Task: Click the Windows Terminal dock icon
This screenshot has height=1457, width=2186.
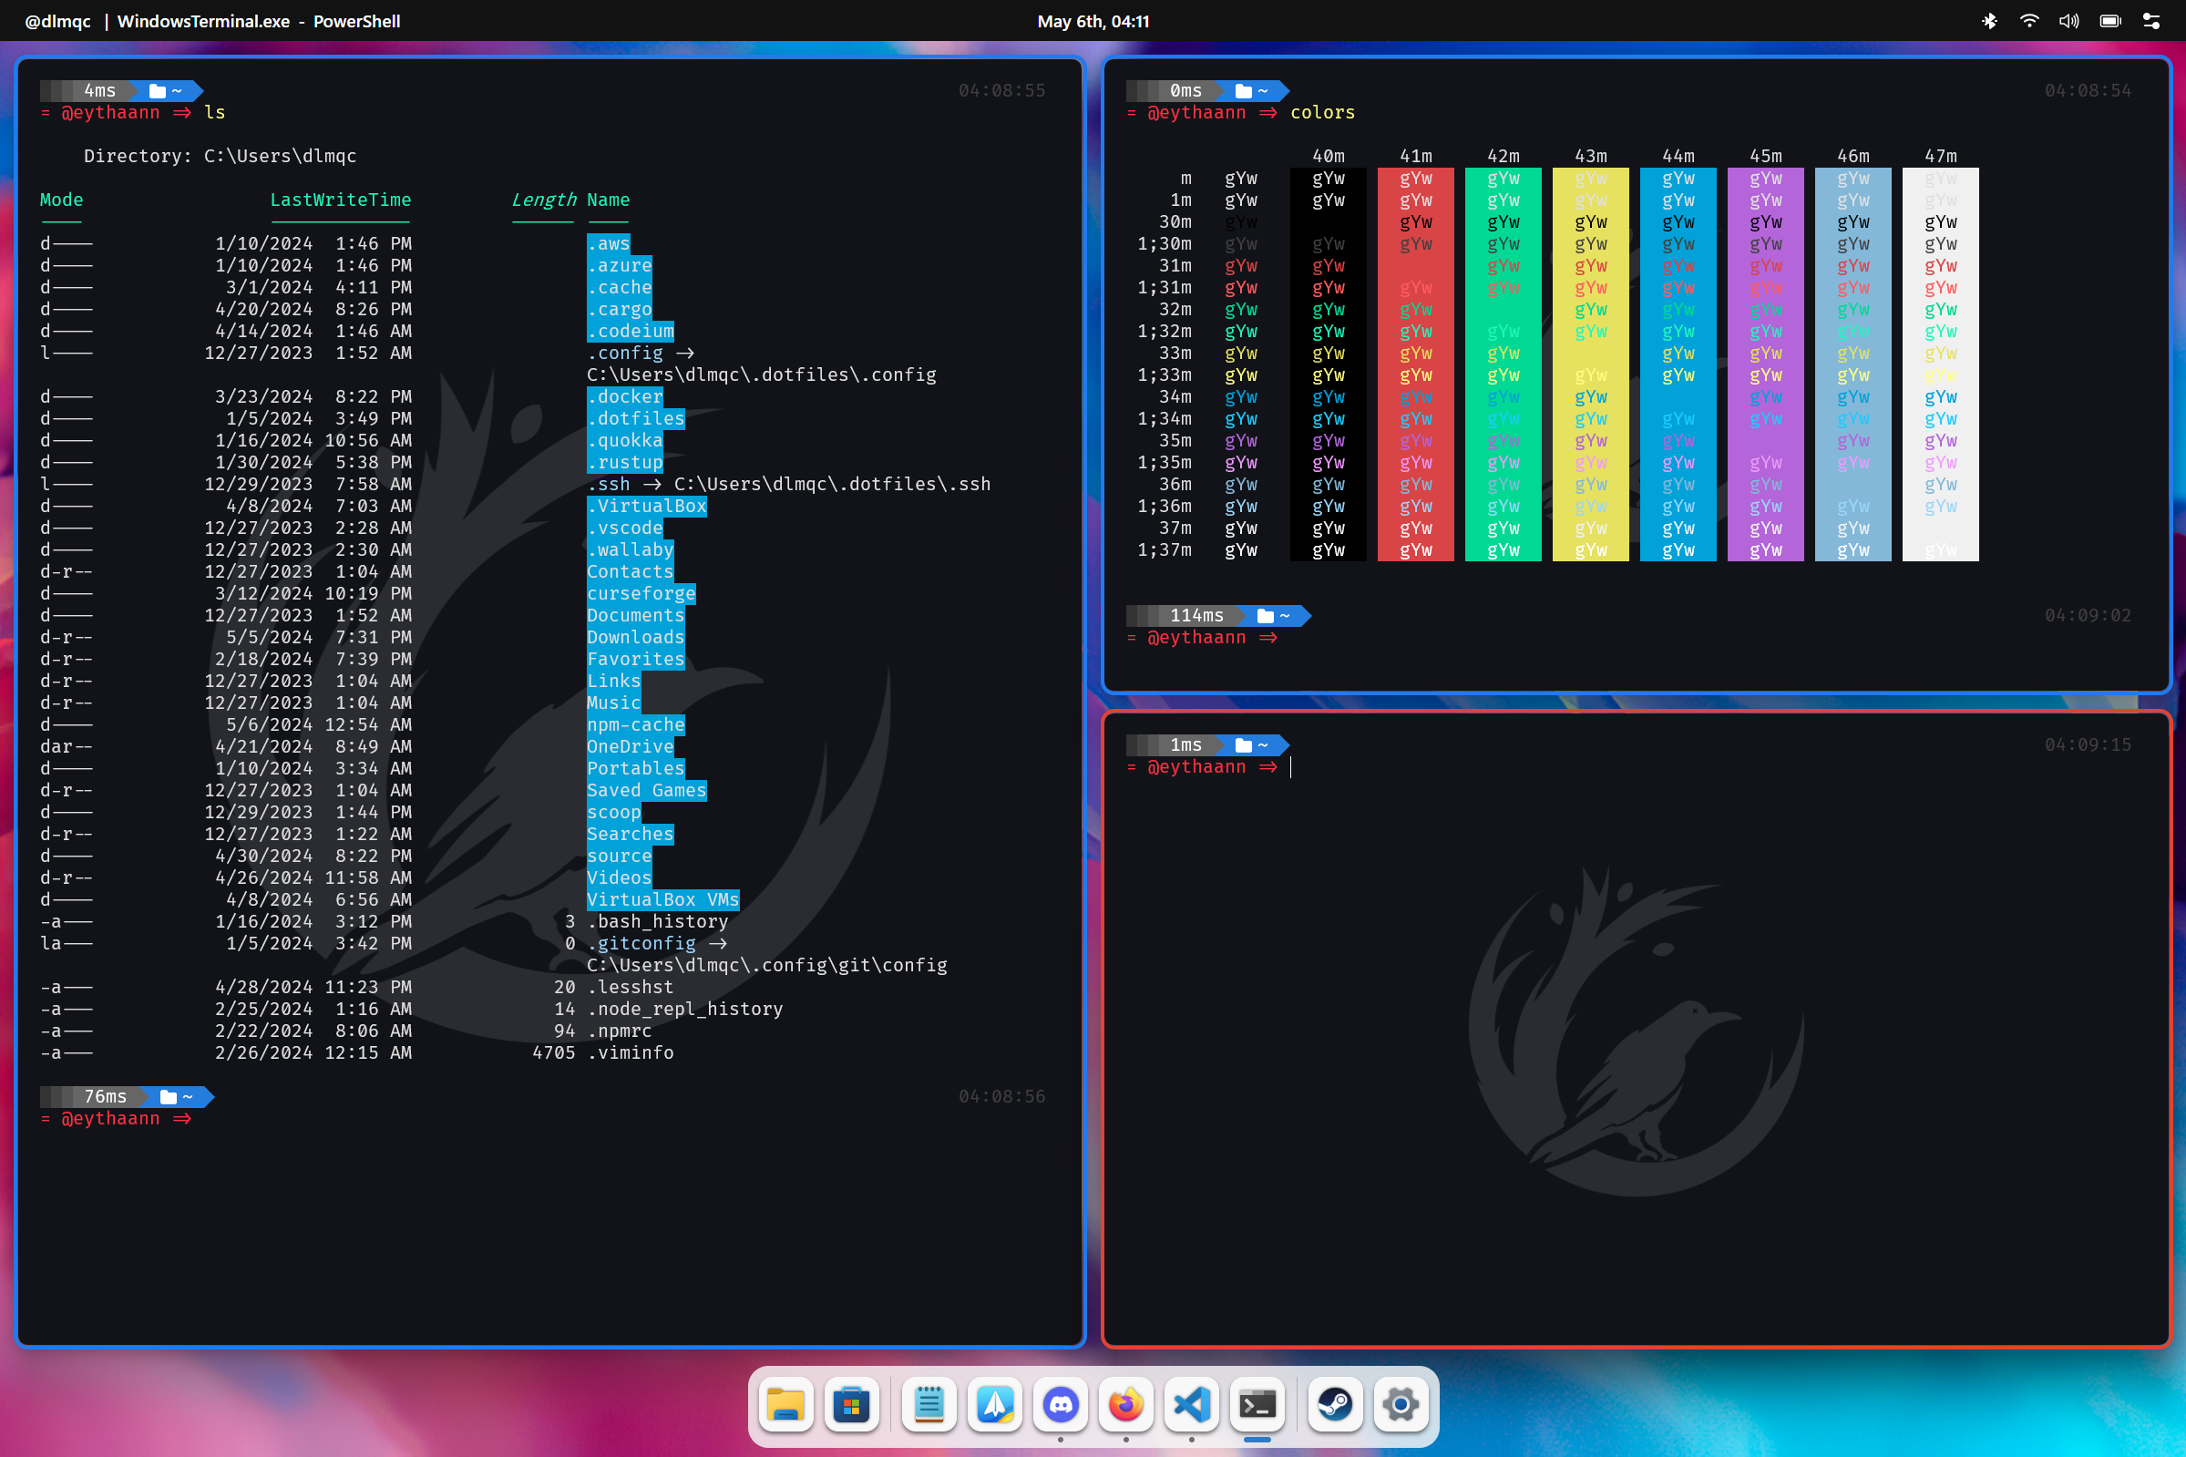Action: click(1257, 1404)
